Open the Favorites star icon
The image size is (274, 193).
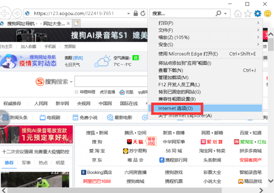(248, 14)
